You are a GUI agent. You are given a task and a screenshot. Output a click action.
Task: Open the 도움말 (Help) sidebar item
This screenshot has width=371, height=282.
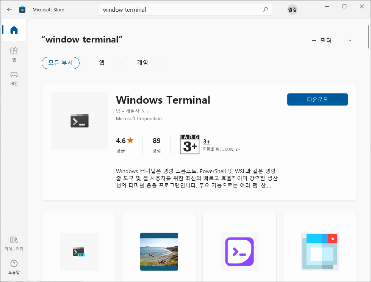pos(14,267)
